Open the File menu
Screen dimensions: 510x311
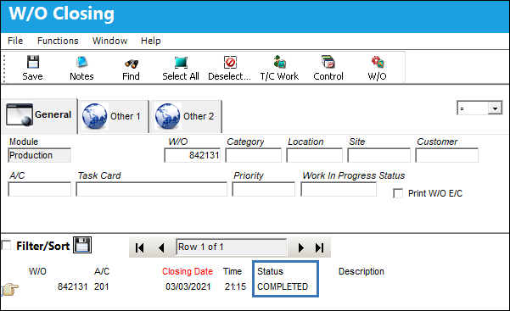coord(15,41)
